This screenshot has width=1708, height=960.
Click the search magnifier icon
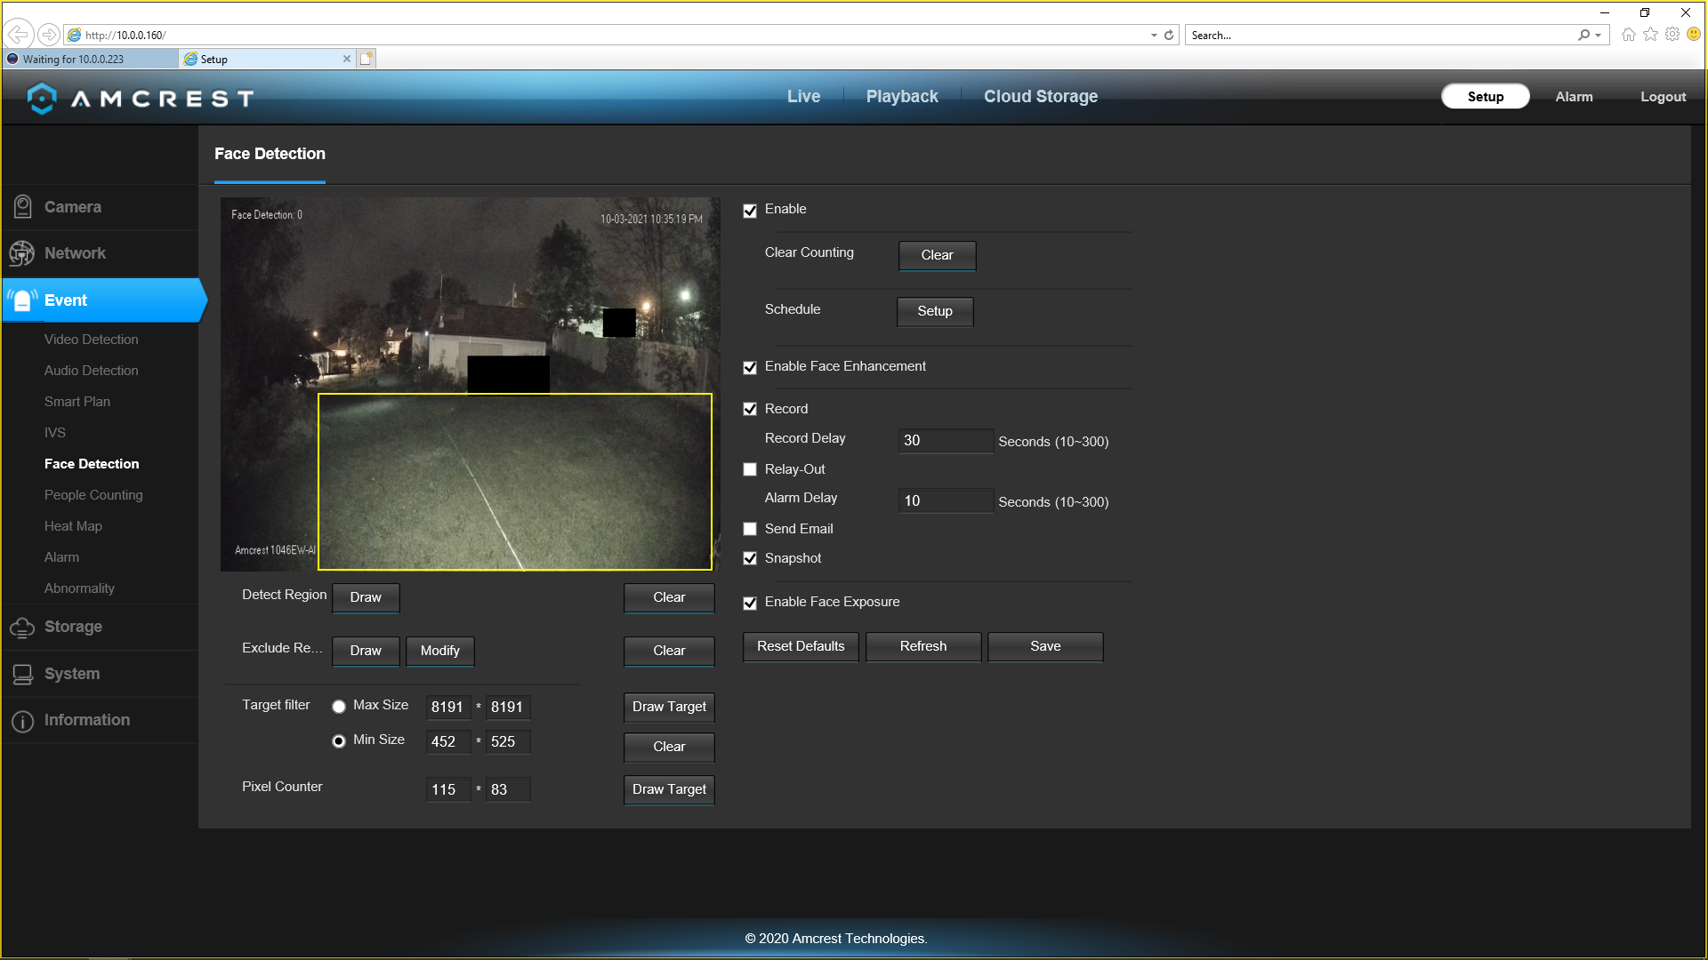(x=1583, y=36)
